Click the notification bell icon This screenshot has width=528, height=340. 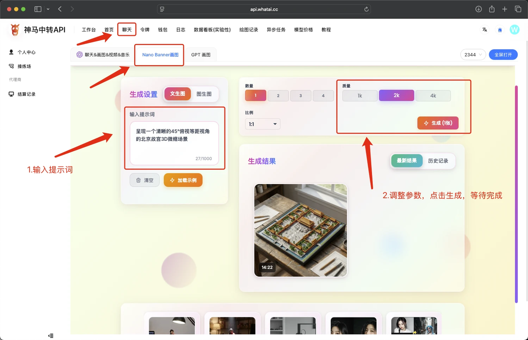coord(500,30)
